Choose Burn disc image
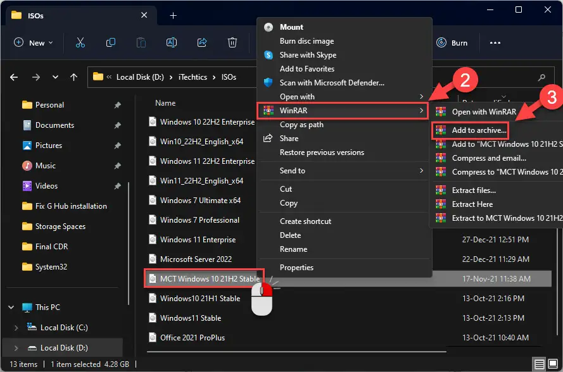 click(x=345, y=41)
